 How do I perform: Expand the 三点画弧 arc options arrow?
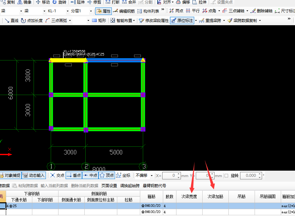70,20
